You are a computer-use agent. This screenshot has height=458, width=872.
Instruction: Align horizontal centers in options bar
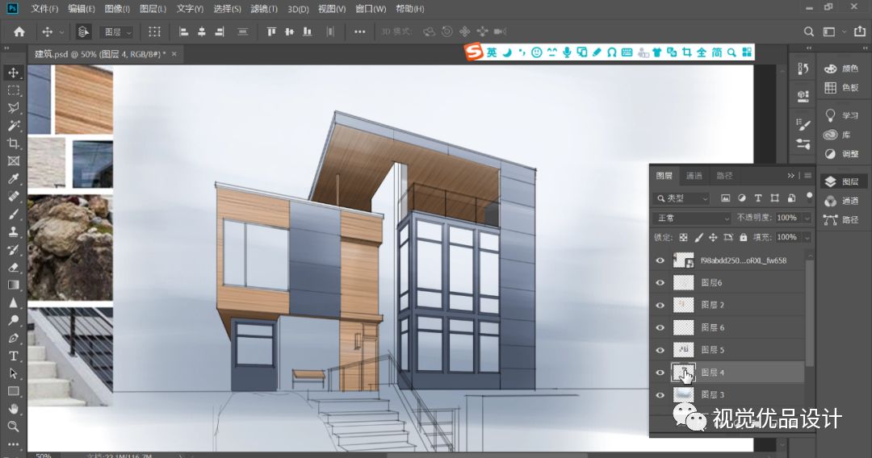pos(201,31)
